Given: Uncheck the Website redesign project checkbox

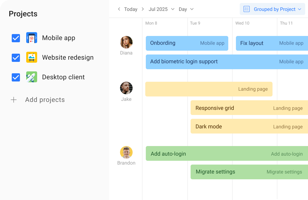Looking at the screenshot, I should [16, 58].
